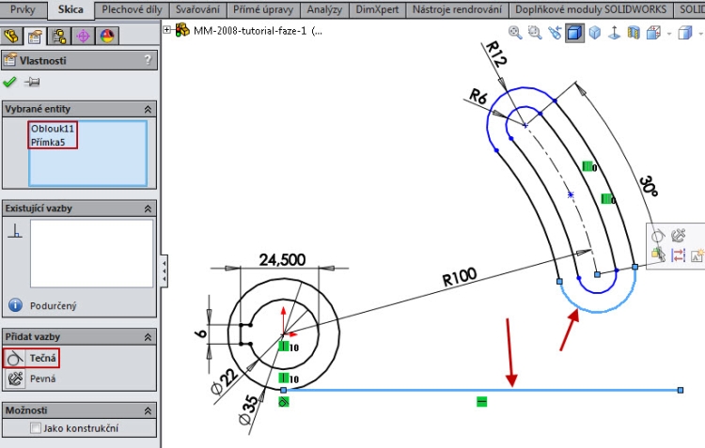The height and width of the screenshot is (448, 705).
Task: Select the Skica tab
Action: click(x=70, y=9)
